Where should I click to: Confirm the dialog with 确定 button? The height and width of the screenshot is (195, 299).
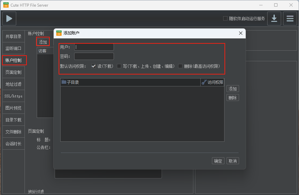(x=218, y=161)
